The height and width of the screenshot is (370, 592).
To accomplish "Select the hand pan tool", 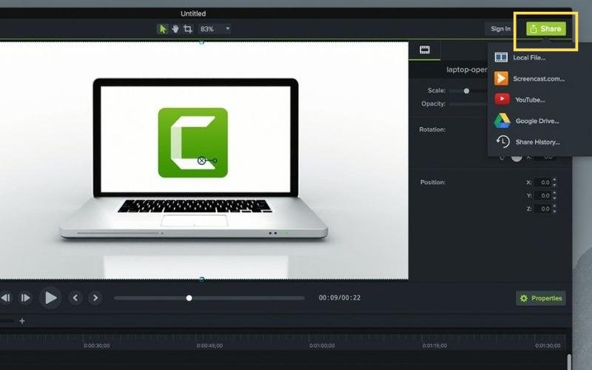I will 175,29.
